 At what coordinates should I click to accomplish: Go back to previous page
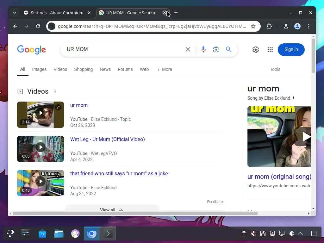click(x=15, y=26)
